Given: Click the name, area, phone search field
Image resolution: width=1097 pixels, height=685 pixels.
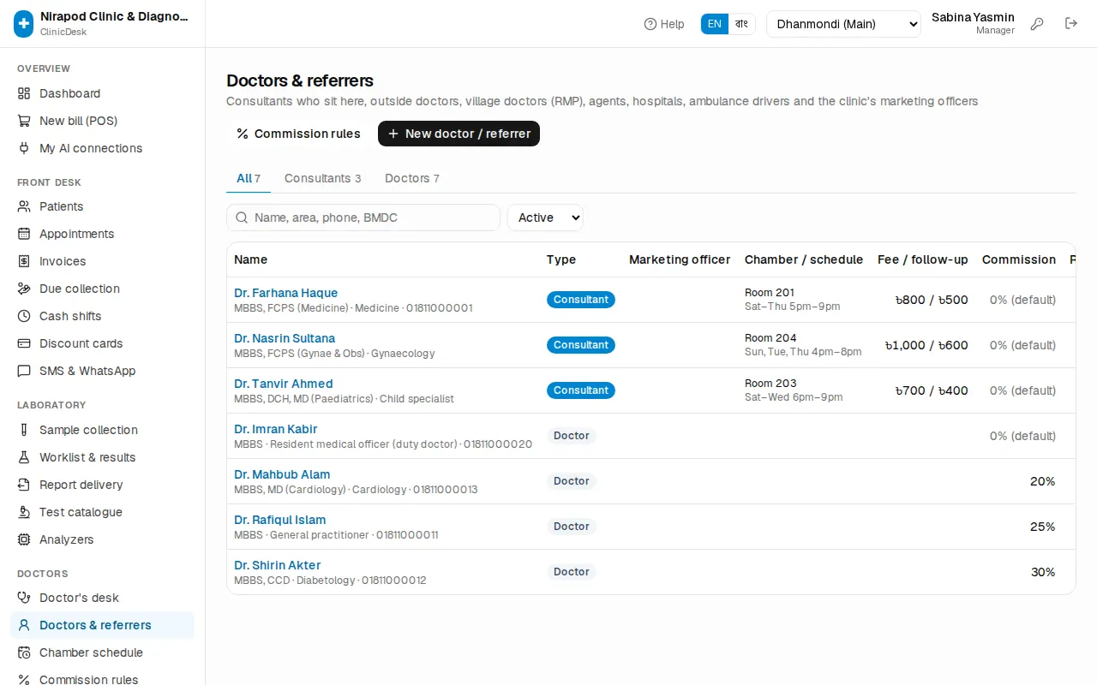Looking at the screenshot, I should click(363, 217).
